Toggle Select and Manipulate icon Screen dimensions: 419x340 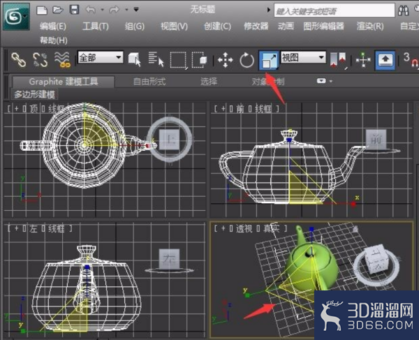tap(363, 60)
